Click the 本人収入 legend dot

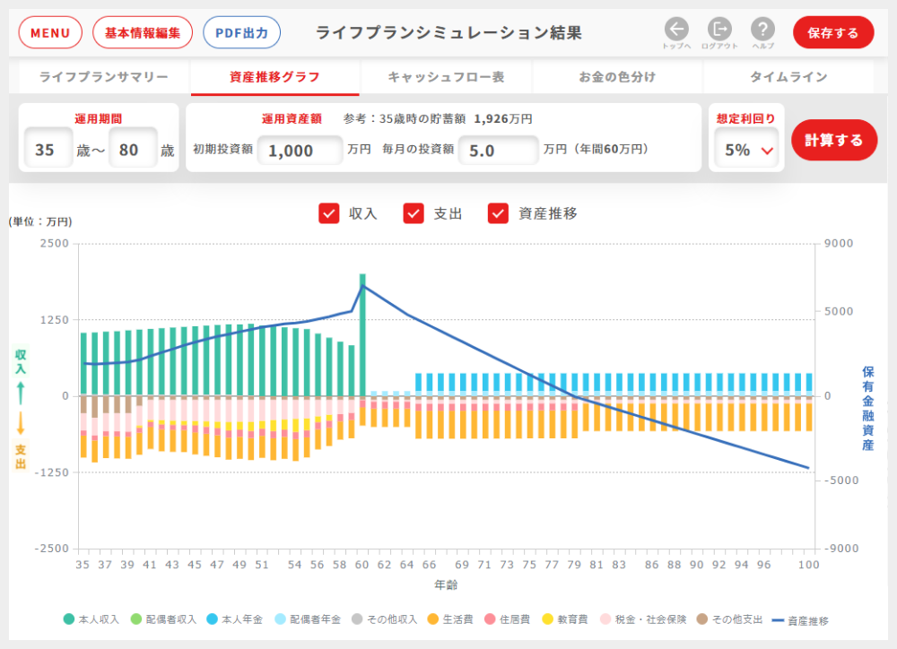69,619
